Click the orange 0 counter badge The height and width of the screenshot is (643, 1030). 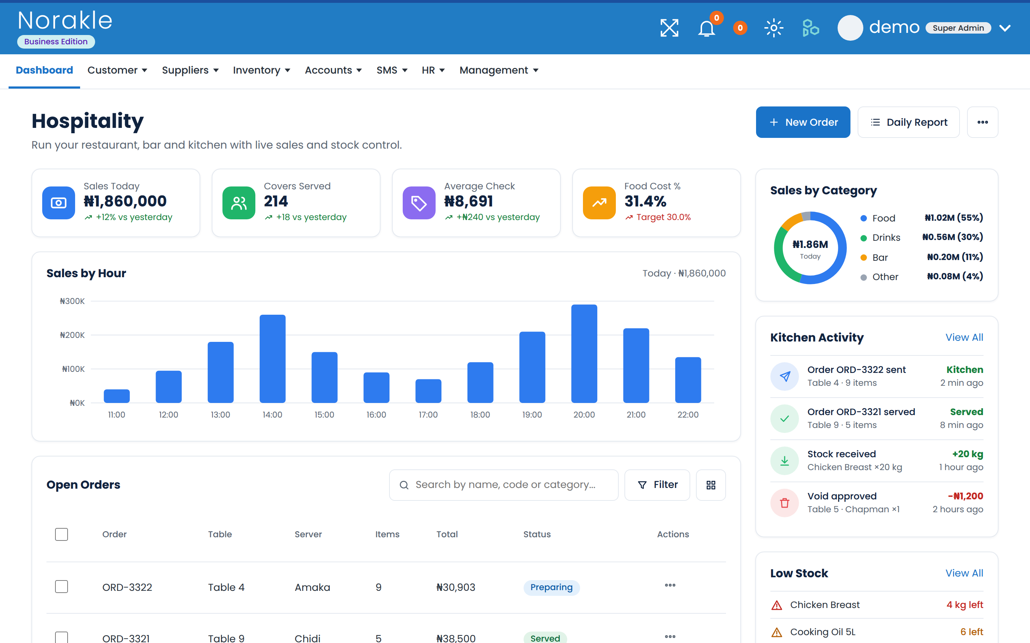pyautogui.click(x=740, y=28)
